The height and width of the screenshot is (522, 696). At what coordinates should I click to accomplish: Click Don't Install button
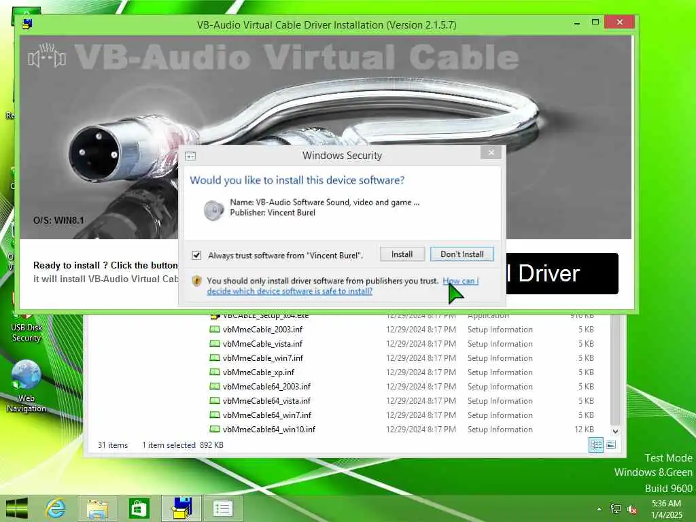462,254
